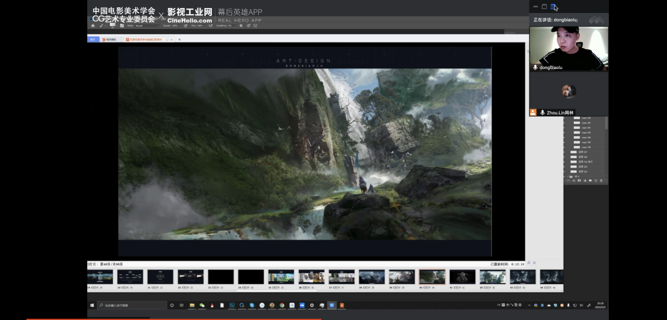Image resolution: width=667 pixels, height=320 pixels.
Task: Click the Cortana circle icon on taskbar
Action: pyautogui.click(x=172, y=305)
